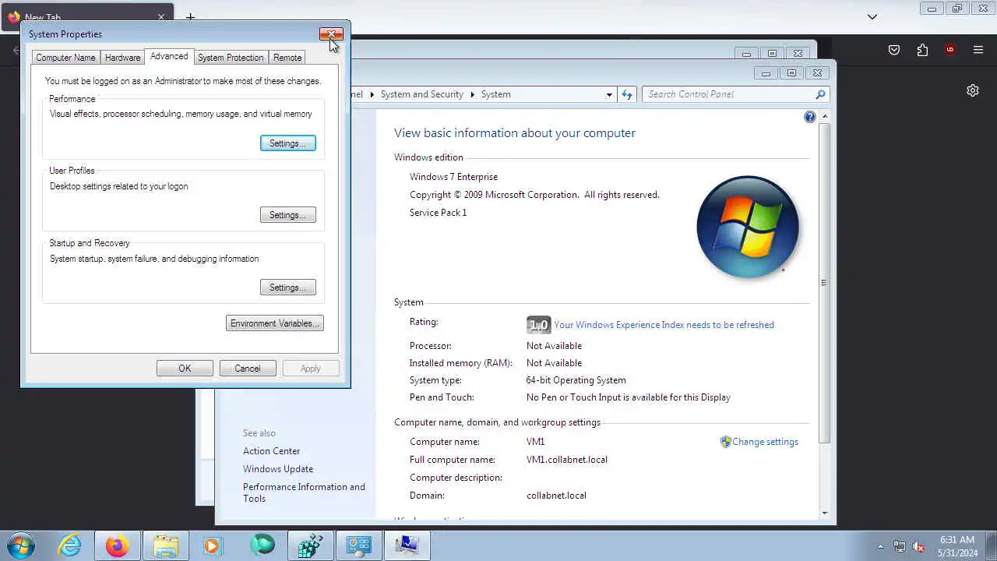The width and height of the screenshot is (997, 561).
Task: Open the uBlock Origin toolbar icon
Action: pyautogui.click(x=949, y=50)
